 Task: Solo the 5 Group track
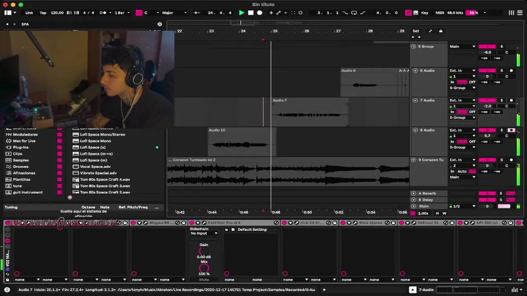pos(501,46)
